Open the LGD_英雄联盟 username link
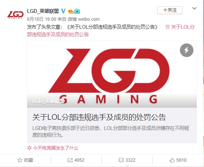Screen dimensions: 204x167 coord(43,11)
